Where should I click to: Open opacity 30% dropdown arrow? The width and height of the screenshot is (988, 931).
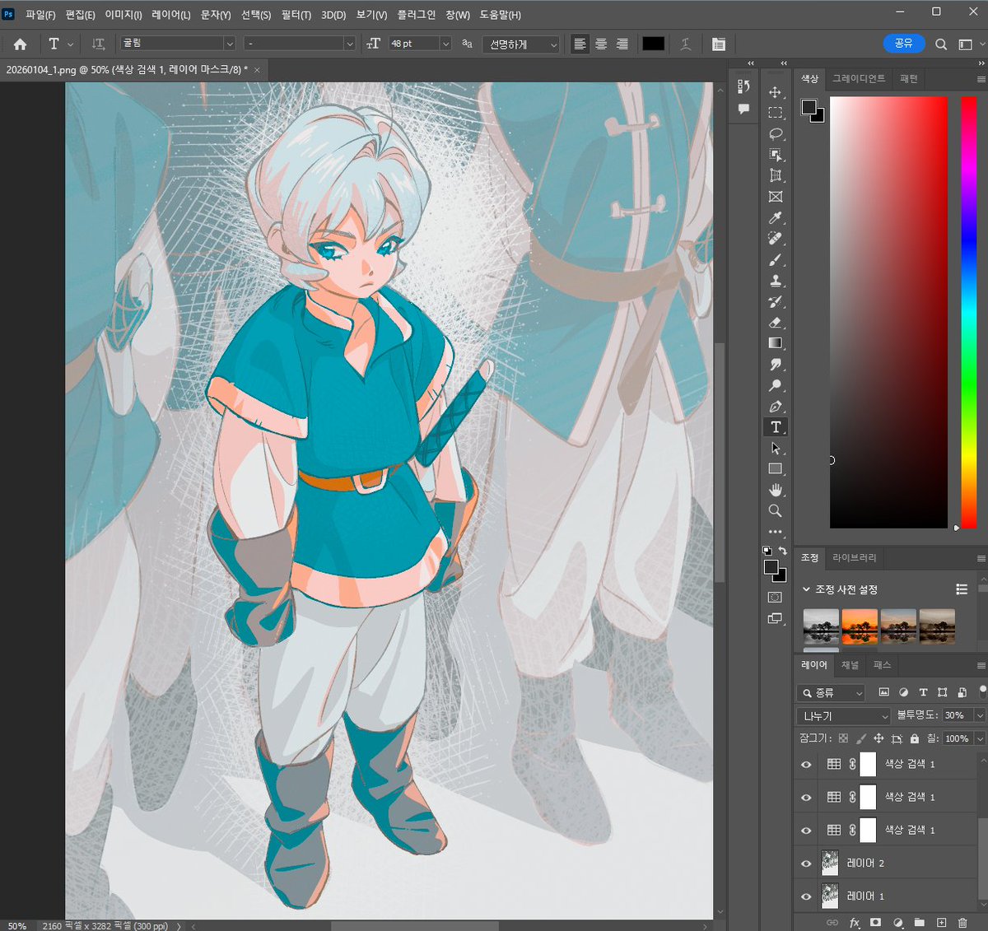(980, 716)
